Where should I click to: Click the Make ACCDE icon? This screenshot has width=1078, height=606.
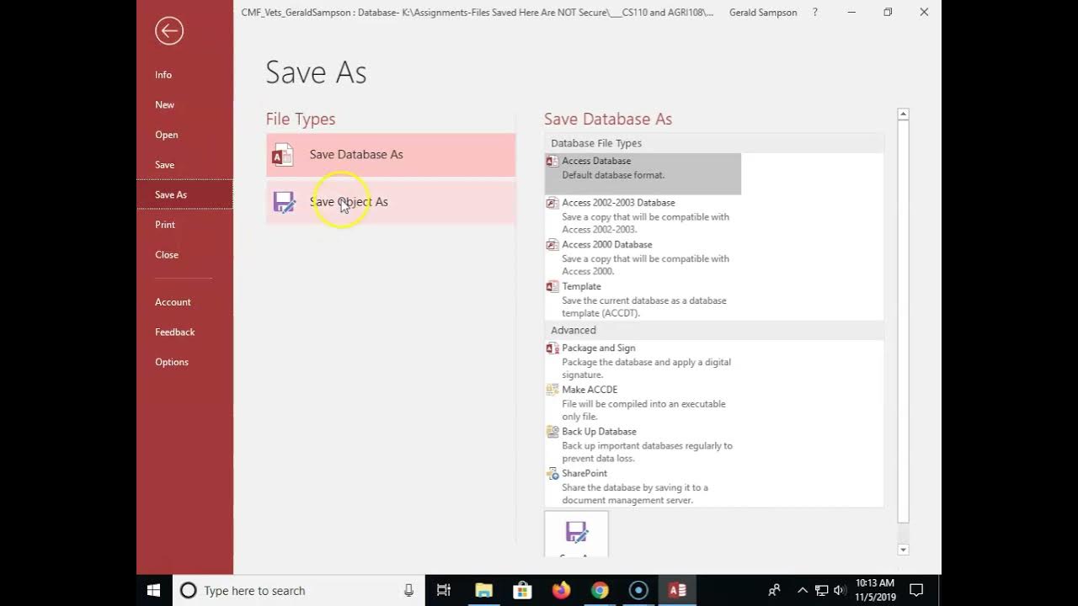552,390
